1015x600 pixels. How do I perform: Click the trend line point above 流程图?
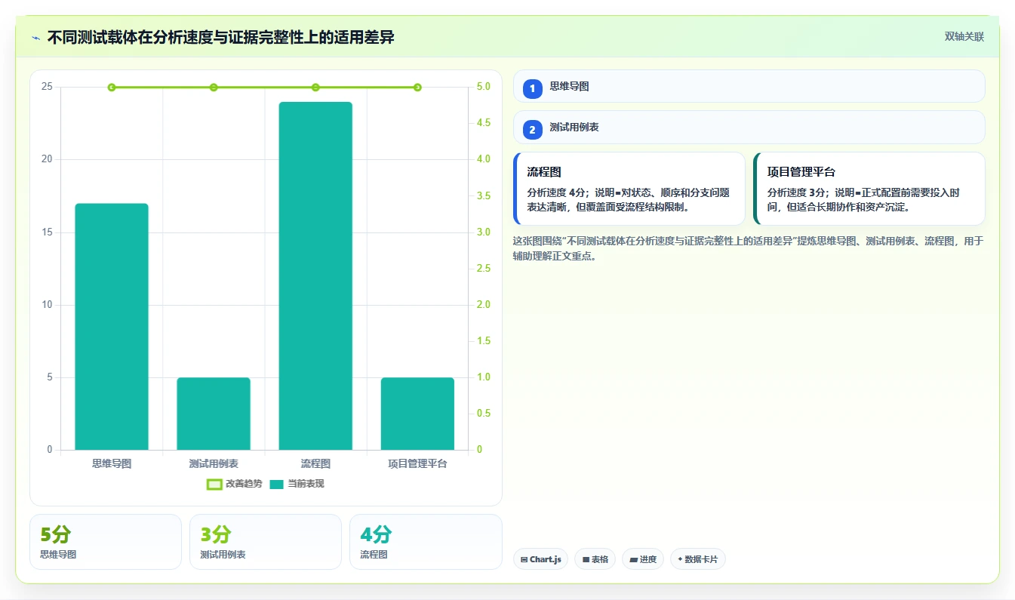(315, 88)
